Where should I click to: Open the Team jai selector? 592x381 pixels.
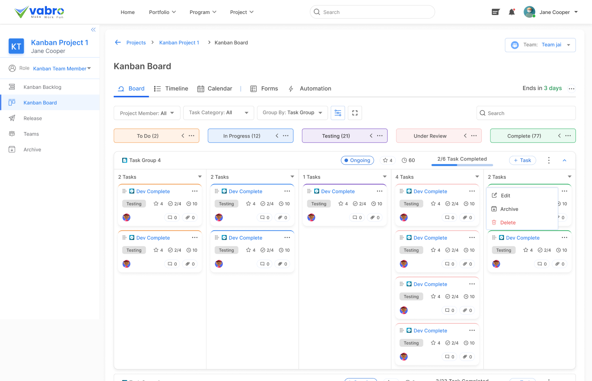pyautogui.click(x=540, y=45)
